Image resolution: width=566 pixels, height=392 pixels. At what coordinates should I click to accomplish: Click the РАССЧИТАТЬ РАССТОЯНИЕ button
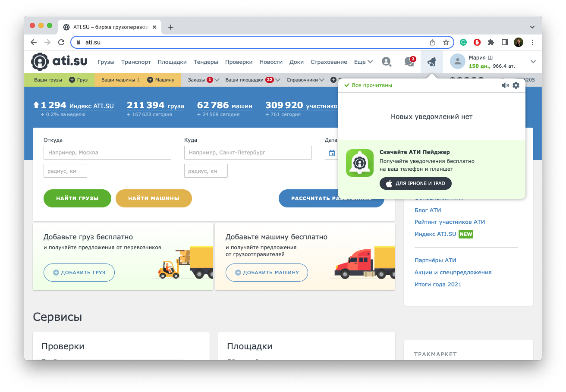[331, 198]
